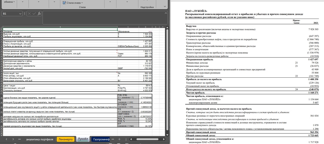Select the Цена 1 акции cell

tap(60, 85)
